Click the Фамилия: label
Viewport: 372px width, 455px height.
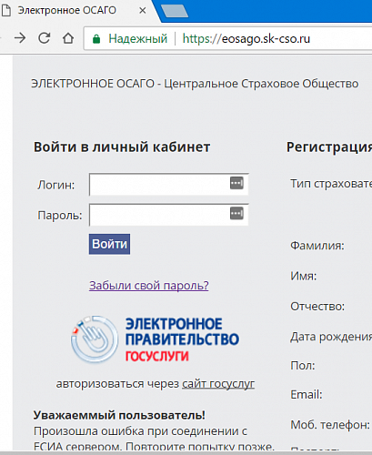317,246
